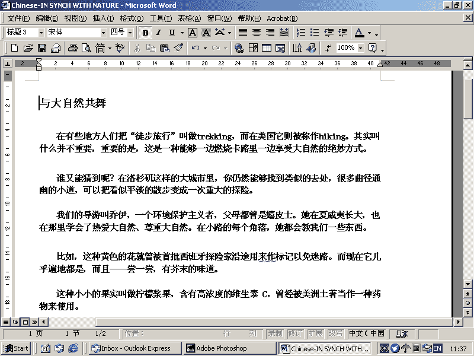Click the Open folder icon
Viewport: 474px width, 356px height.
(28, 48)
